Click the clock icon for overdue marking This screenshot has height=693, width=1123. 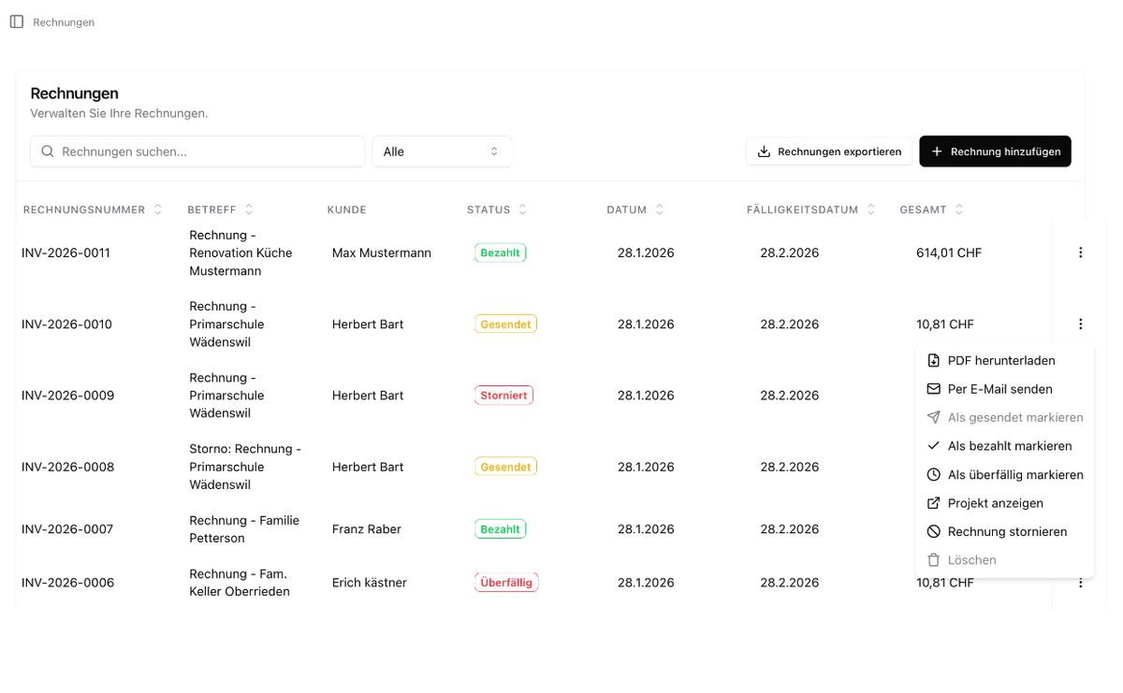click(x=933, y=475)
